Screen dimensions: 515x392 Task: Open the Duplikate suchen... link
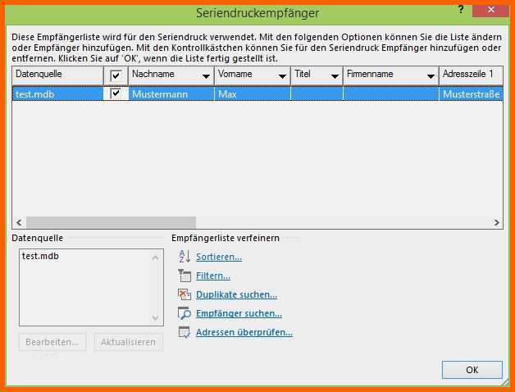click(x=236, y=294)
